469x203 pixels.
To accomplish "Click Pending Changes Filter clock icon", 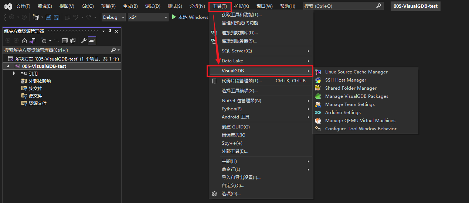I will (x=44, y=41).
